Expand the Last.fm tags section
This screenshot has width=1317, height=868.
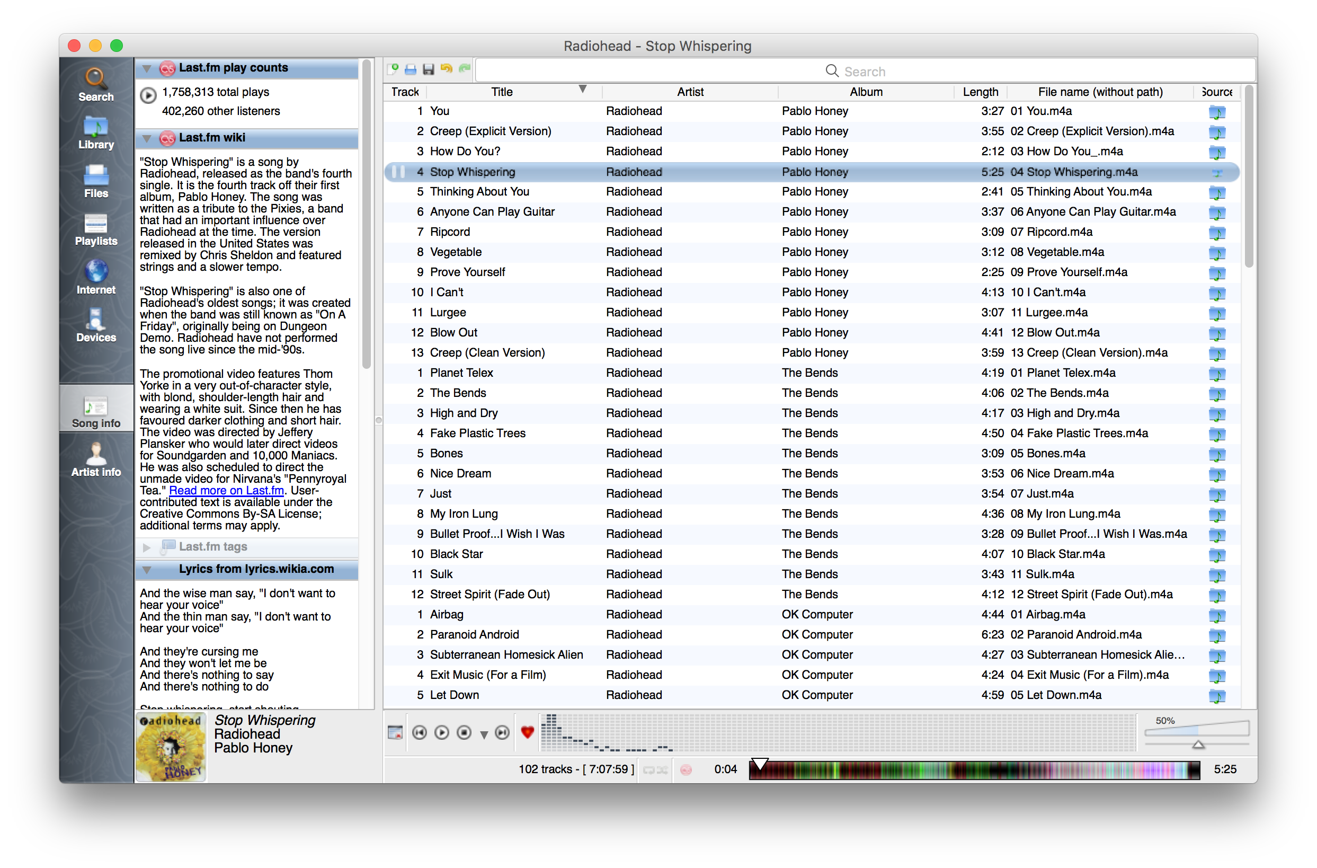click(x=147, y=546)
